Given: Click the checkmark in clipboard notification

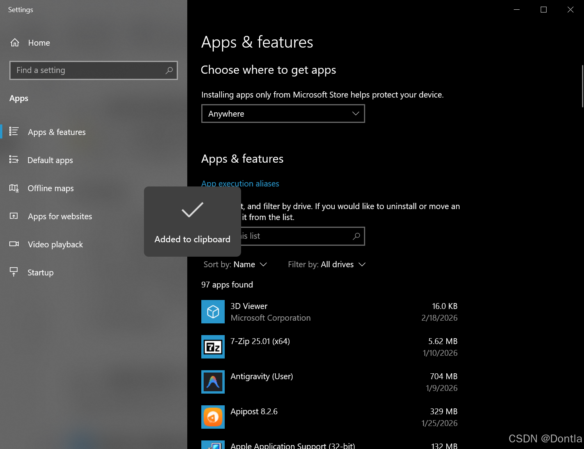Looking at the screenshot, I should click(x=192, y=210).
